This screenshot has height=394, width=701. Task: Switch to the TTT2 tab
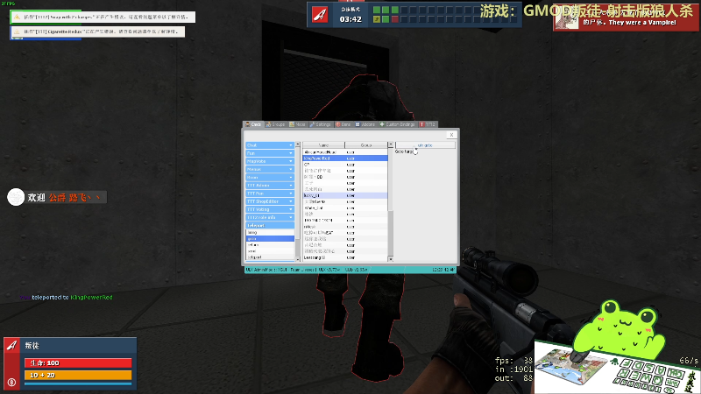[428, 124]
